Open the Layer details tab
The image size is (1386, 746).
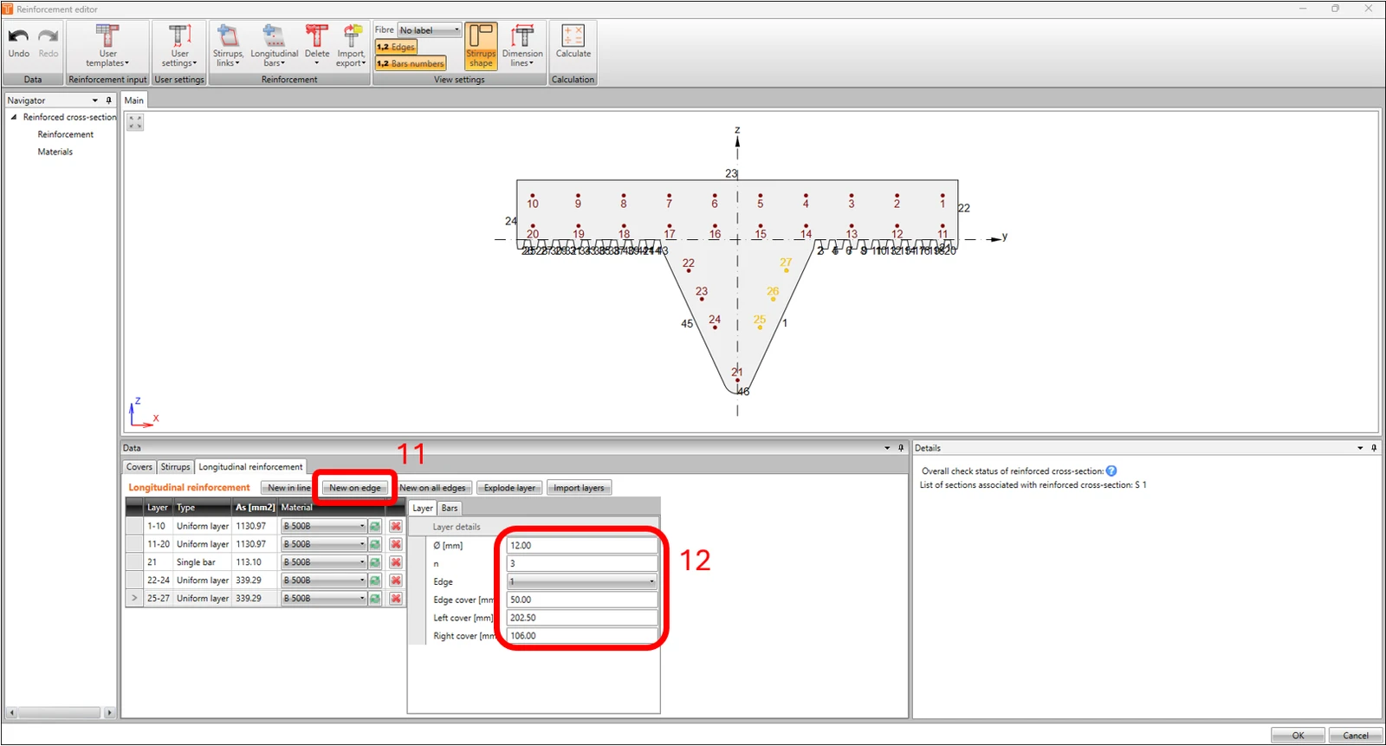pos(423,509)
